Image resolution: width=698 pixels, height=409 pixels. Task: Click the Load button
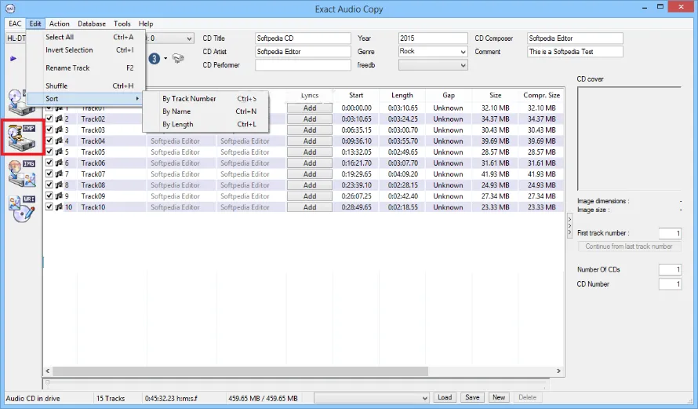pyautogui.click(x=445, y=397)
